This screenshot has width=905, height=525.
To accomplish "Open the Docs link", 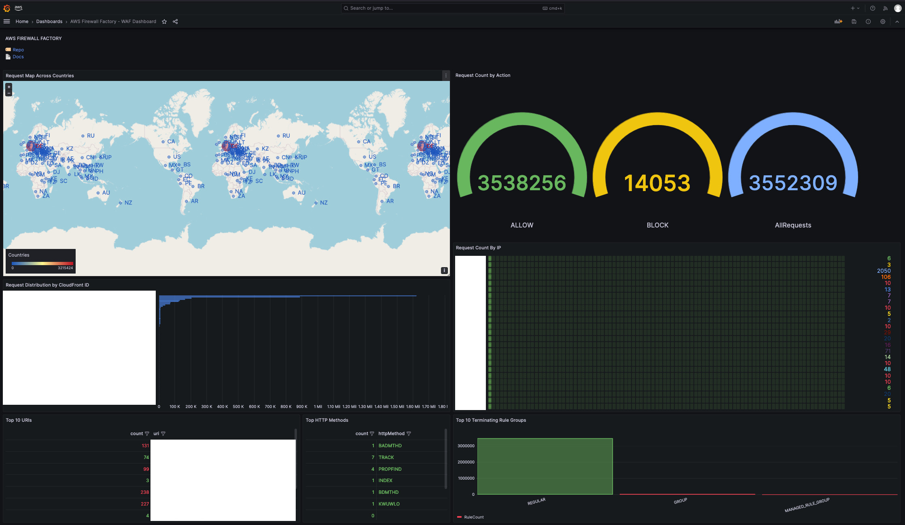I will click(x=18, y=57).
